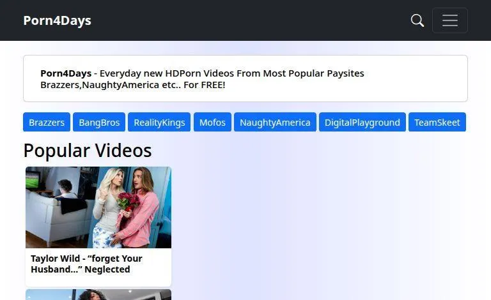Select the DigitalPlayground category button
The height and width of the screenshot is (300, 491).
(x=362, y=122)
